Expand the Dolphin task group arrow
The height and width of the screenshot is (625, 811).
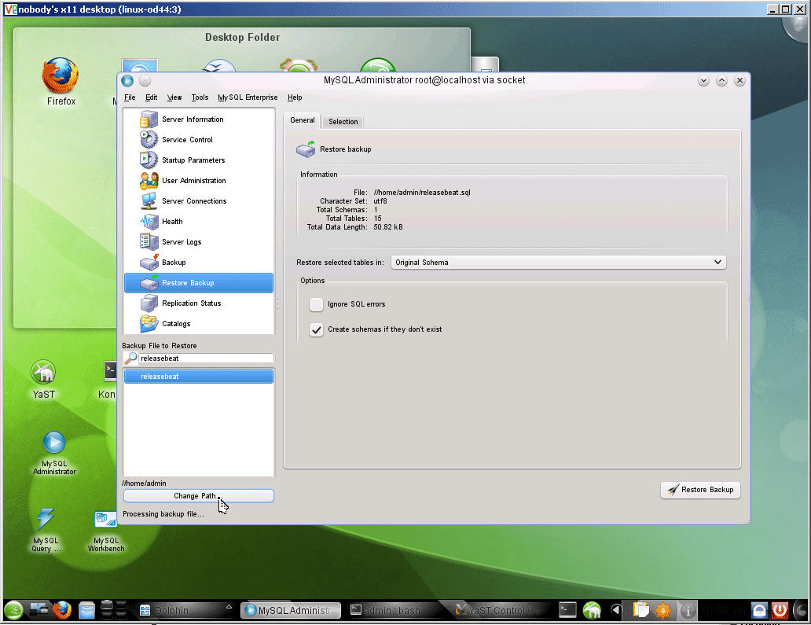[x=229, y=606]
